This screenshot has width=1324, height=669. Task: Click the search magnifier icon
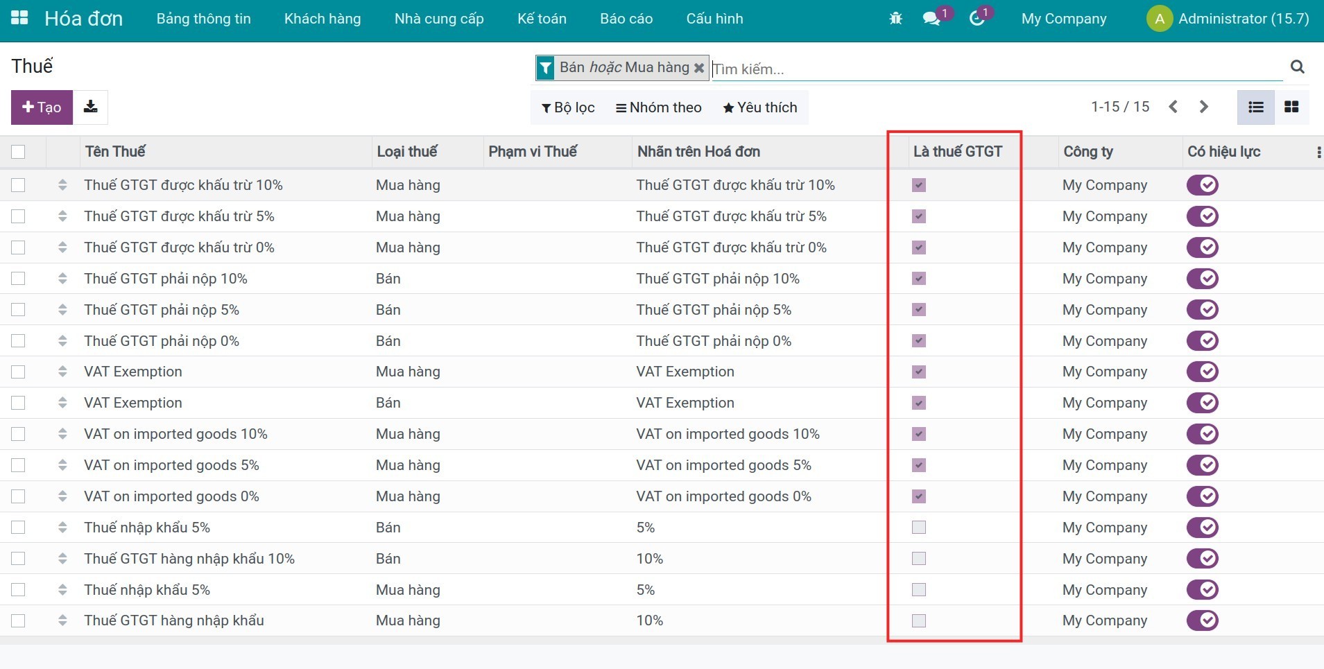1297,67
